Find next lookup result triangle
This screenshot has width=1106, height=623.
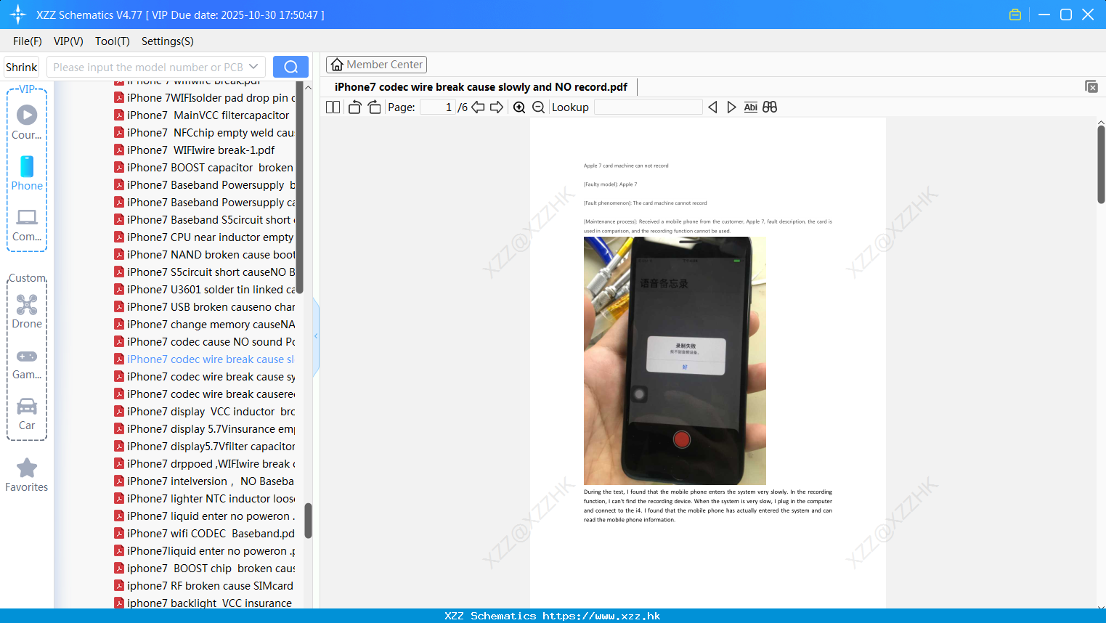click(x=731, y=107)
